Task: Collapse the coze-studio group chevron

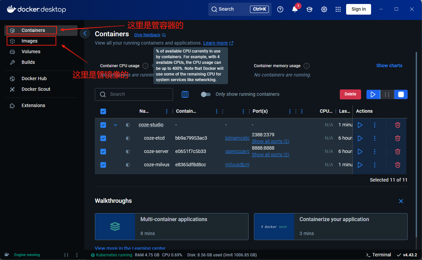Action: pyautogui.click(x=115, y=125)
